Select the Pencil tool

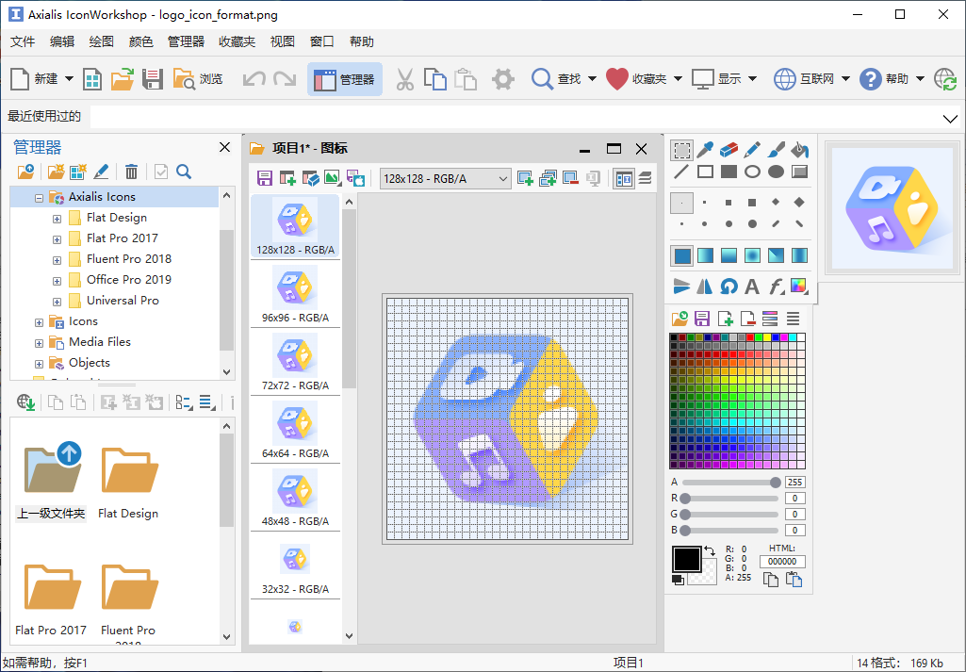[x=753, y=150]
